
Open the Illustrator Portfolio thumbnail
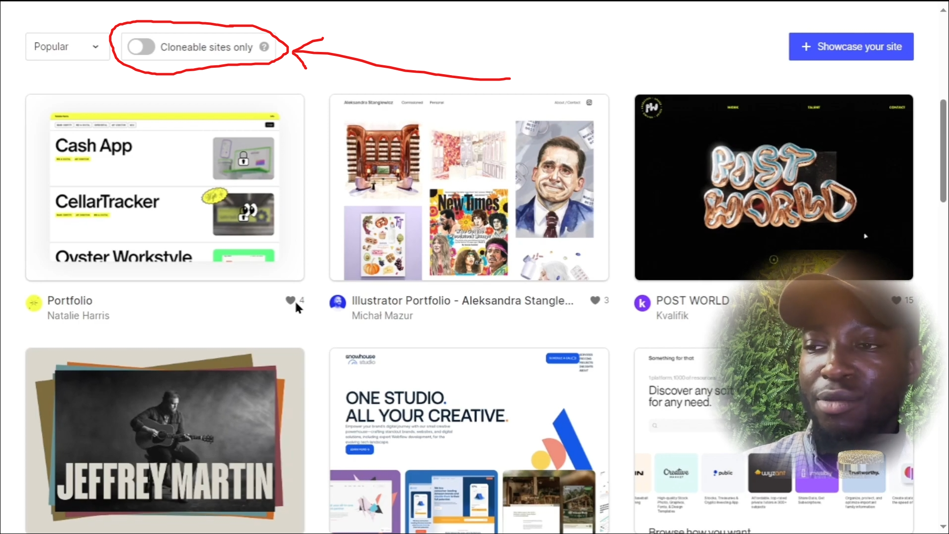(x=469, y=187)
